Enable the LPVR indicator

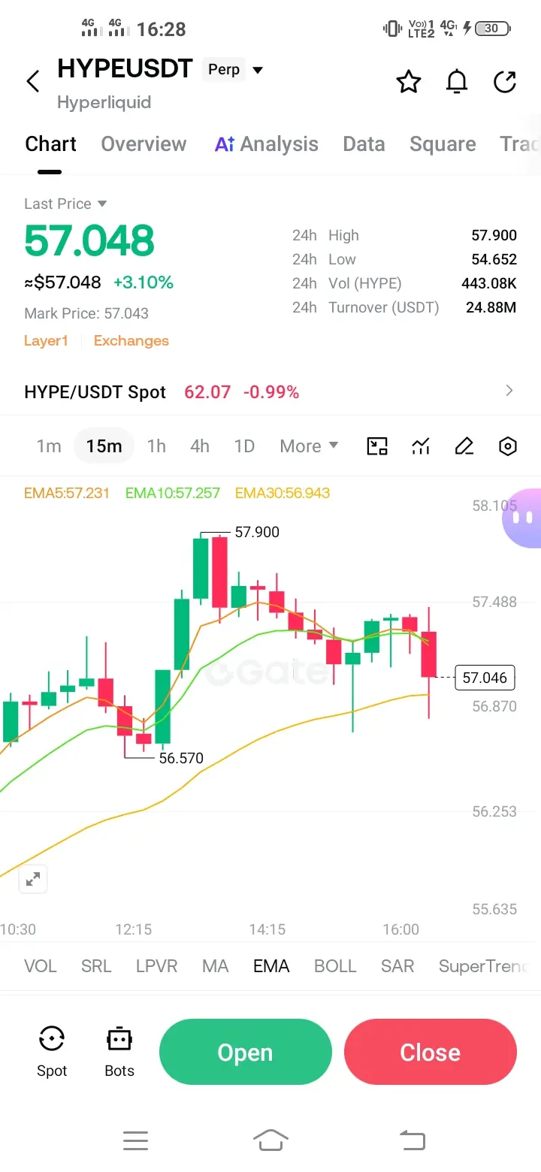[156, 966]
